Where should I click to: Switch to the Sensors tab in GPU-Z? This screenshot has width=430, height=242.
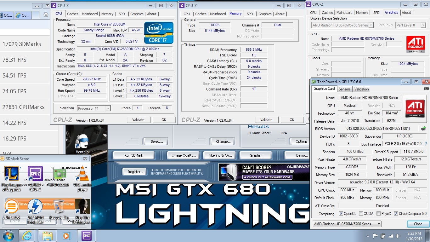tap(345, 89)
